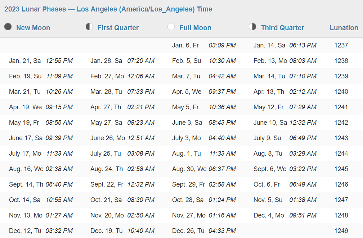
Task: Open the Third Quarter header link
Action: coord(282,28)
